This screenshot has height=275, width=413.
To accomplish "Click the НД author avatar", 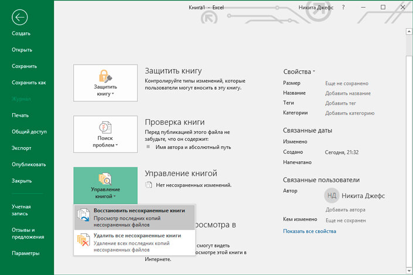I will click(x=332, y=196).
